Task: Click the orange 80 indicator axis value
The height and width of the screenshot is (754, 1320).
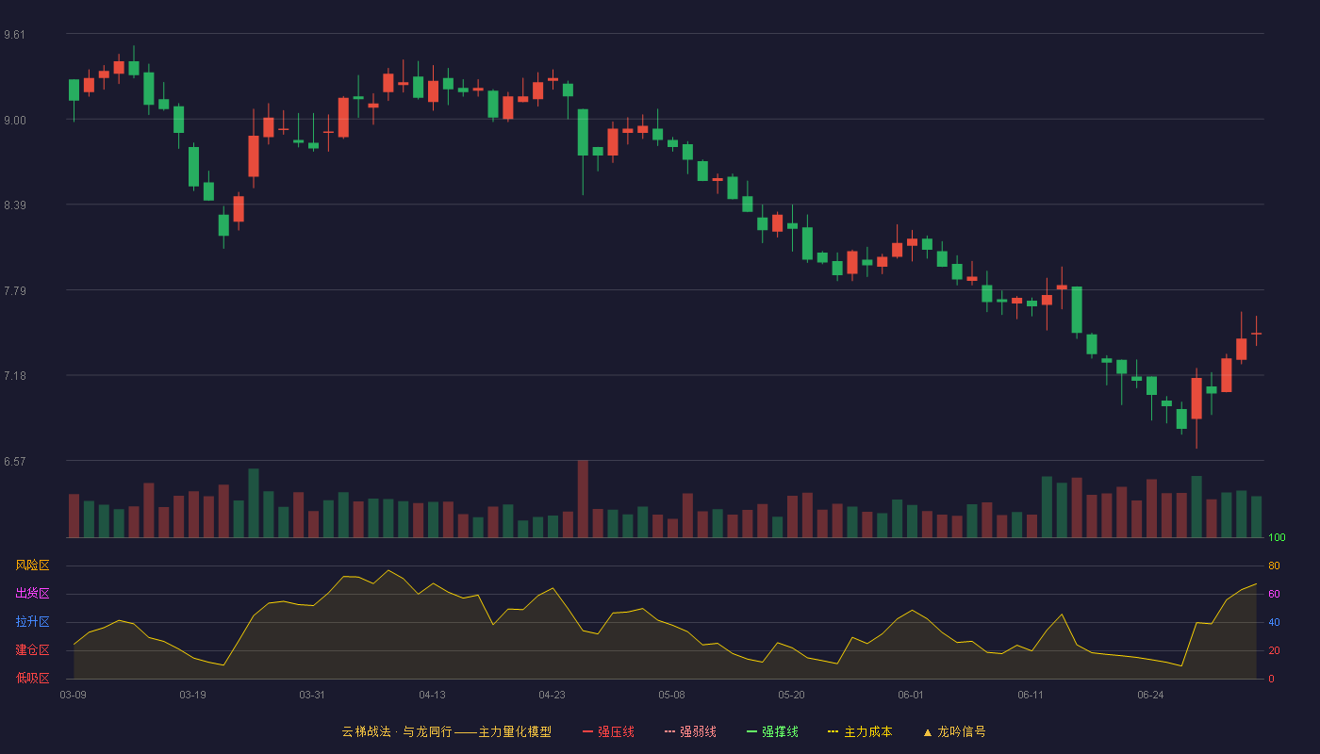Action: click(1274, 565)
